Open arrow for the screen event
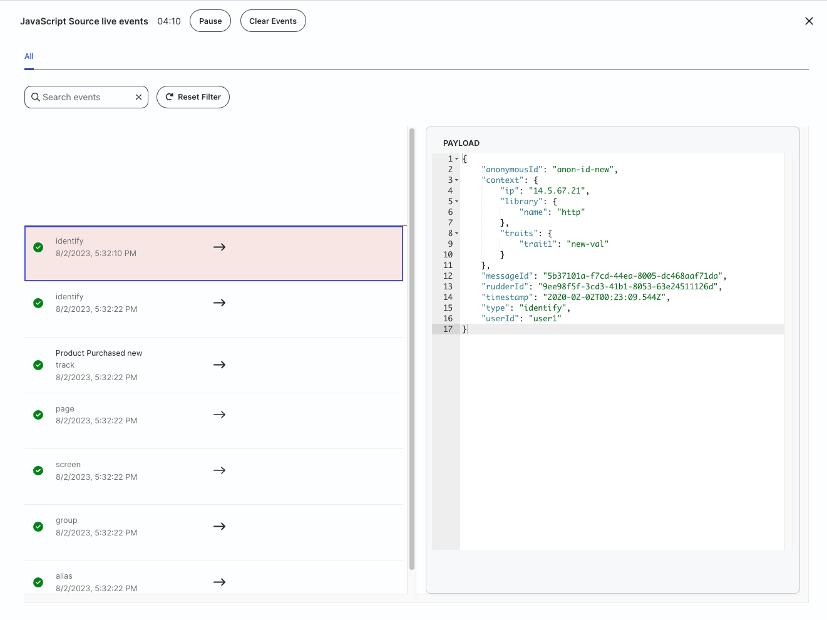Viewport: 827px width, 620px height. tap(219, 470)
